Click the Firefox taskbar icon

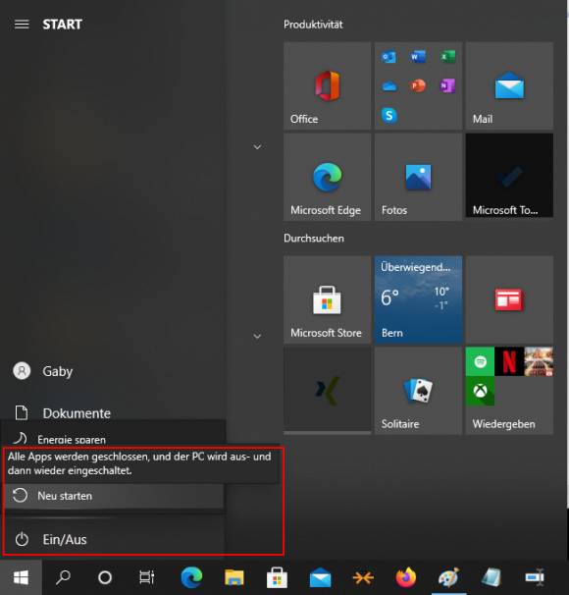click(x=406, y=577)
